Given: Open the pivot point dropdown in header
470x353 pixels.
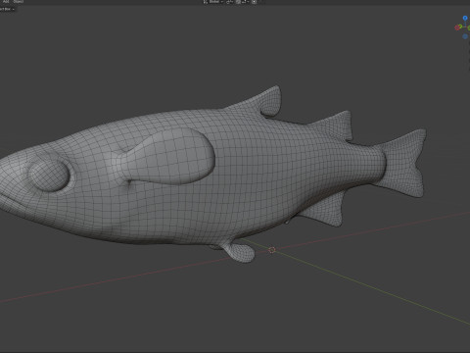Looking at the screenshot, I should 230,2.
